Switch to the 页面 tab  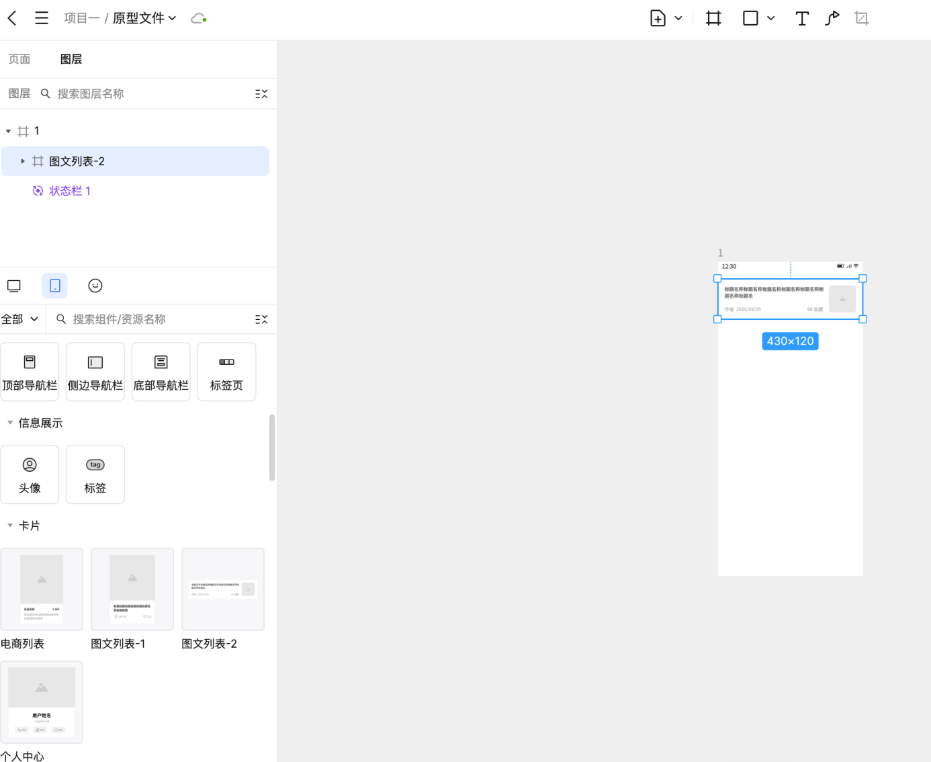point(19,59)
